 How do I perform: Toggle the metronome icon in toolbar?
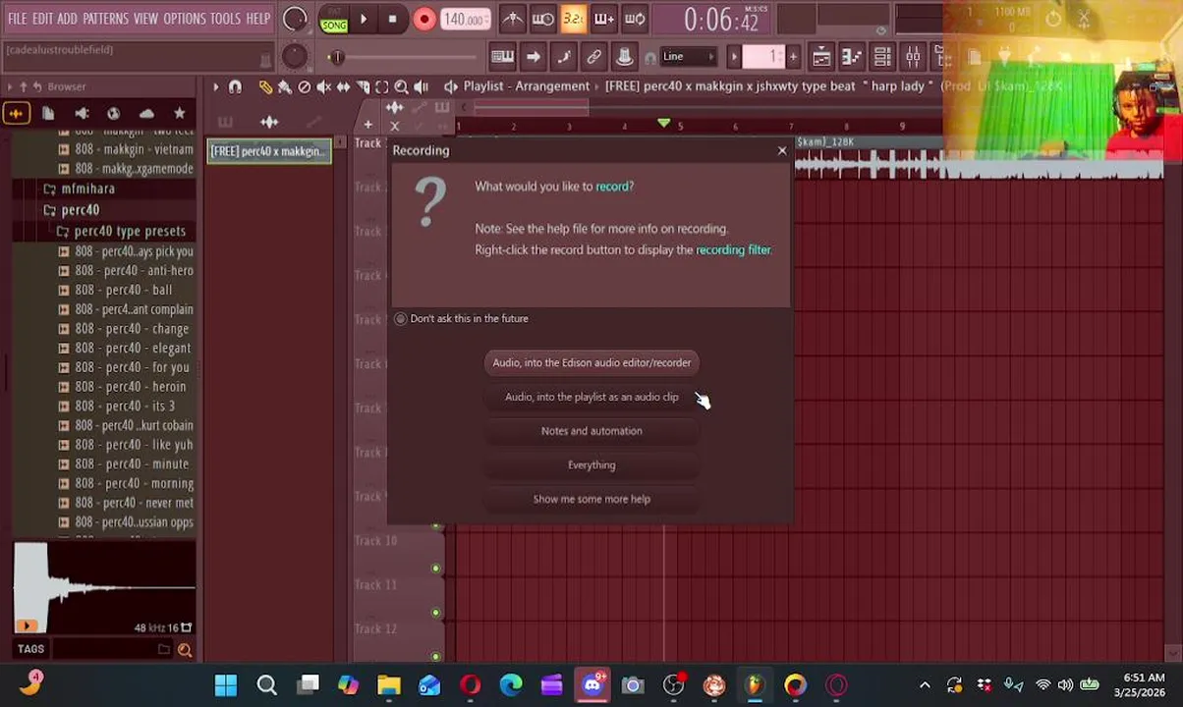click(513, 19)
